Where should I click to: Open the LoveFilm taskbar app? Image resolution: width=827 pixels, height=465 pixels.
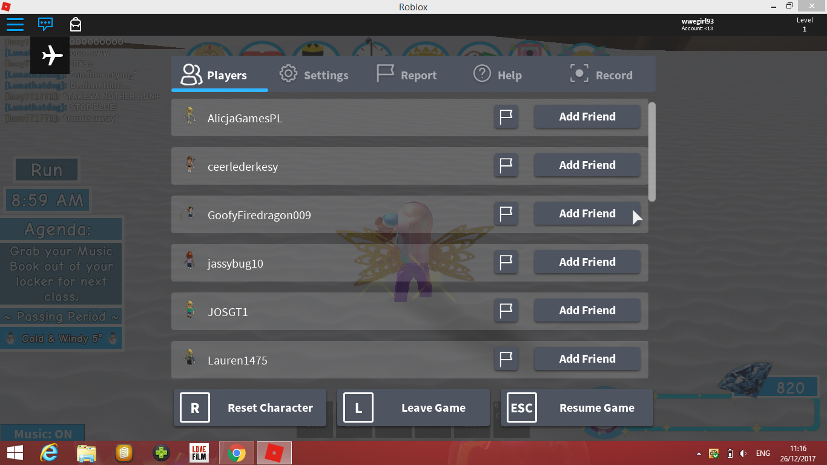click(x=199, y=453)
